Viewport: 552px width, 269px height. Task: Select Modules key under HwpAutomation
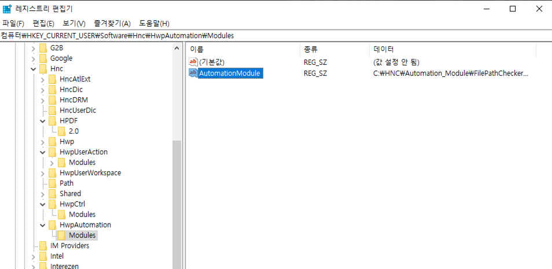click(82, 235)
